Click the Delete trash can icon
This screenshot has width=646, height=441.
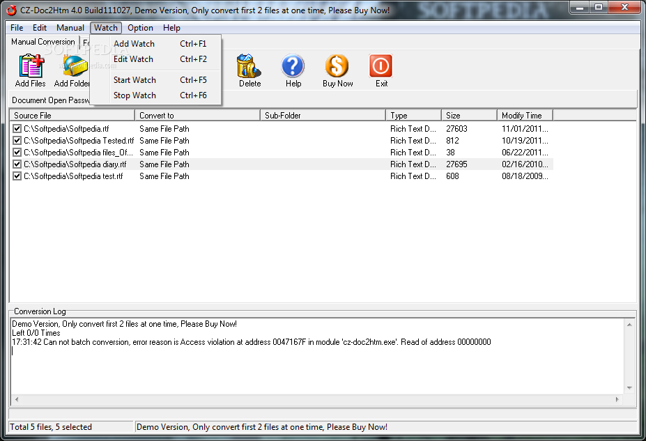coord(248,66)
